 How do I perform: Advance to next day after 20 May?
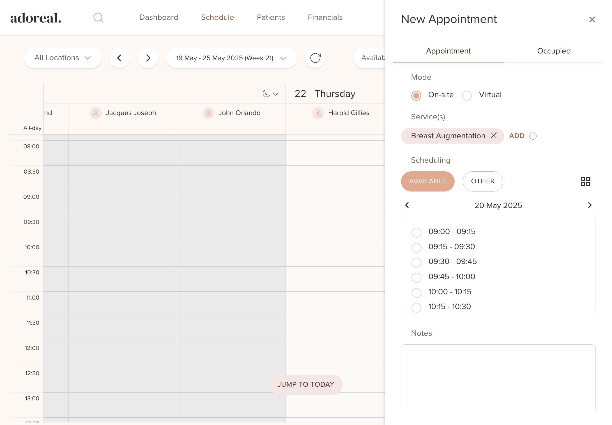pos(590,205)
